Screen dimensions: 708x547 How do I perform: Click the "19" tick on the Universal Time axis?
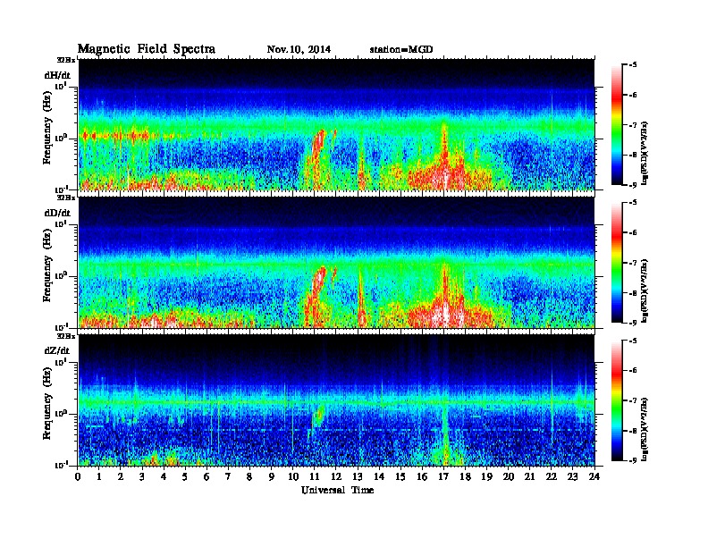pos(486,477)
